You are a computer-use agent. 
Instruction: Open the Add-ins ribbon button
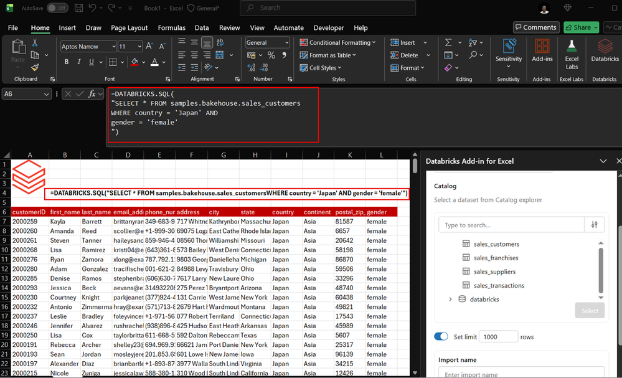(x=542, y=51)
